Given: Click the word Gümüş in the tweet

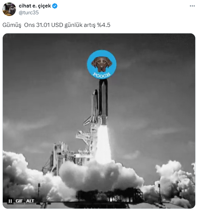Looking at the screenshot, I should [x=12, y=25].
